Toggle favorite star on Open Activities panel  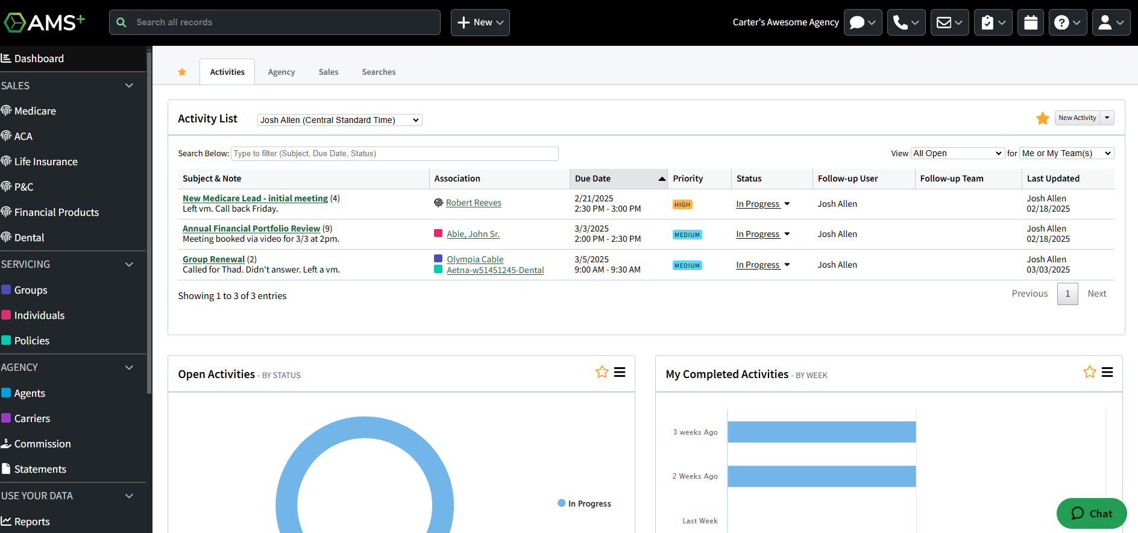click(x=602, y=372)
